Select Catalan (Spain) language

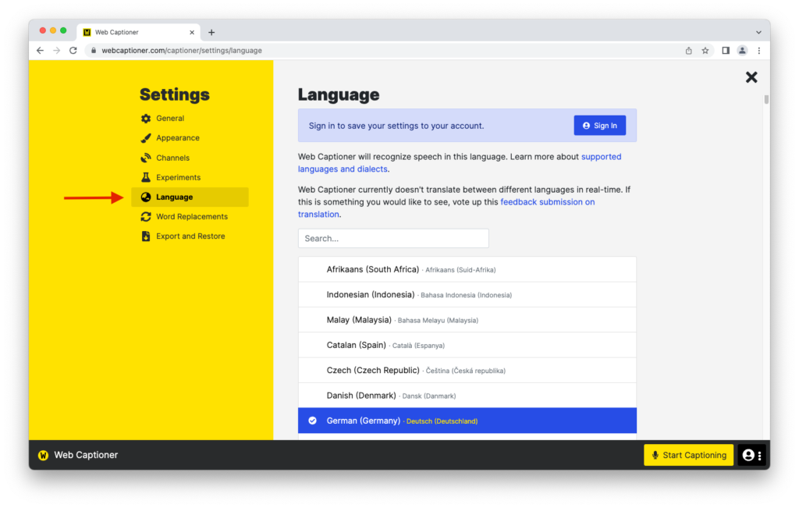tap(467, 345)
